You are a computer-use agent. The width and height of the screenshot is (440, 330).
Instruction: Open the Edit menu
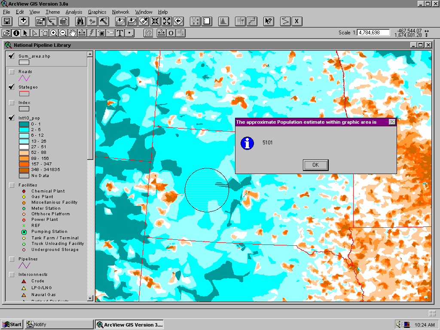point(20,12)
